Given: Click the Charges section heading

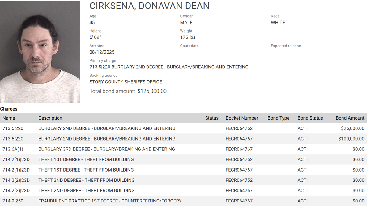Looking at the screenshot, I should point(9,109).
